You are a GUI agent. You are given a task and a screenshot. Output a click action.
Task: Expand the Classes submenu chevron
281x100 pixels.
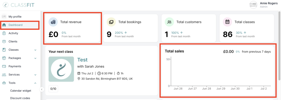(x=35, y=50)
